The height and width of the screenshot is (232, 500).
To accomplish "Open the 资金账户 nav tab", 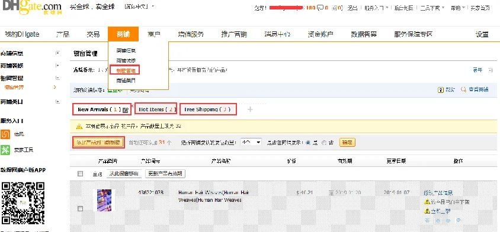I will [320, 34].
